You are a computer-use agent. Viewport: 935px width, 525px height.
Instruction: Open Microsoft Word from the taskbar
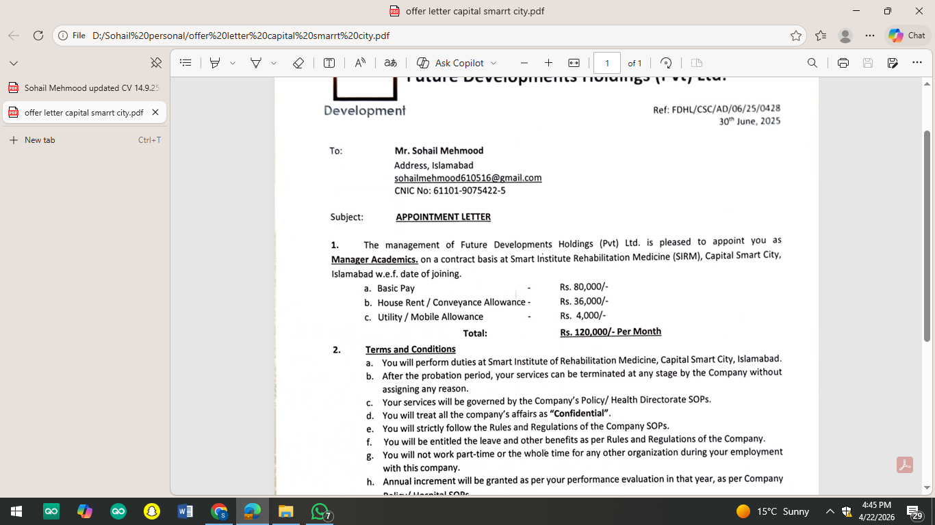point(185,511)
